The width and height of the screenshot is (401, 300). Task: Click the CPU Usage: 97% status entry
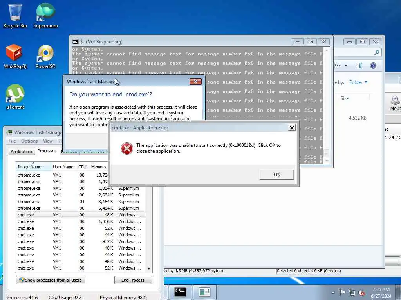coord(65,297)
